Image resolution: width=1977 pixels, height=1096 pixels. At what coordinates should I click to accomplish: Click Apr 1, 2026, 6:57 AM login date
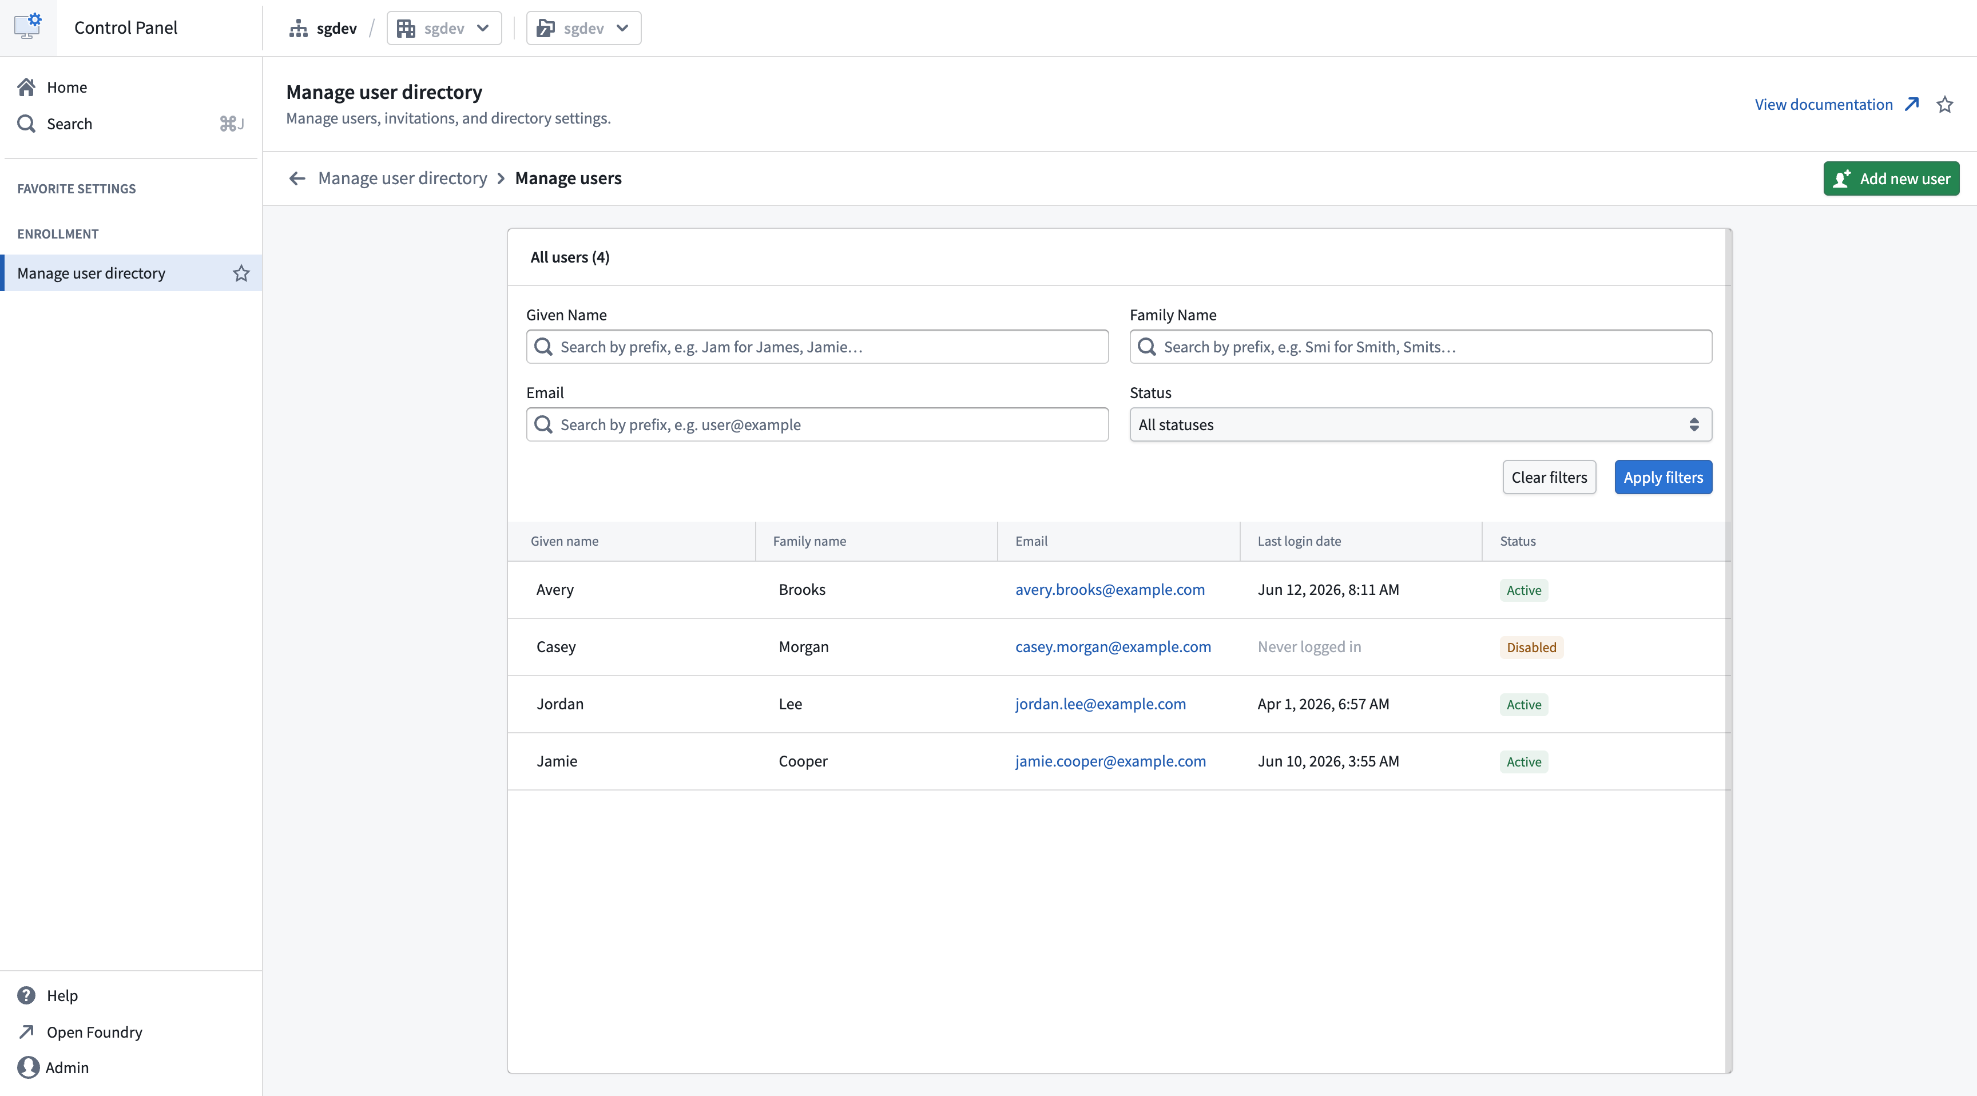1323,704
